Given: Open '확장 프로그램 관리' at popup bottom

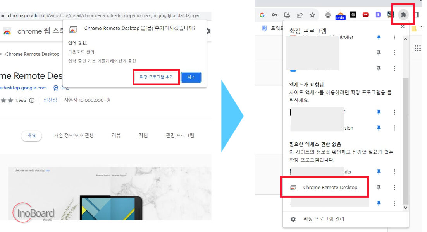Looking at the screenshot, I should click(324, 219).
